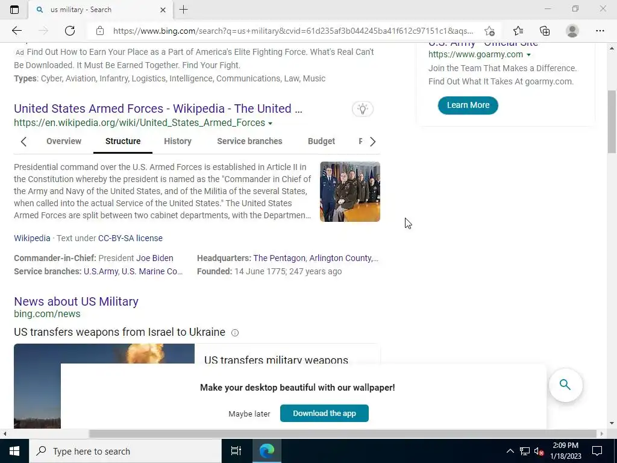Show hidden system tray icons
Screen dimensions: 617x463
click(x=510, y=451)
